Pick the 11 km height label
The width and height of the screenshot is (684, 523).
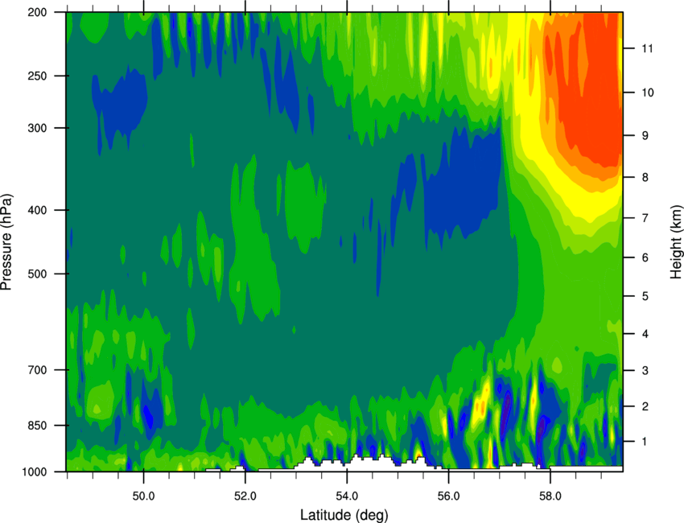[647, 48]
